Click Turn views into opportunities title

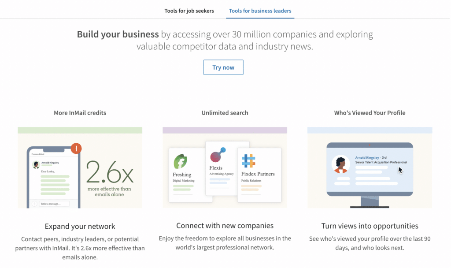370,226
